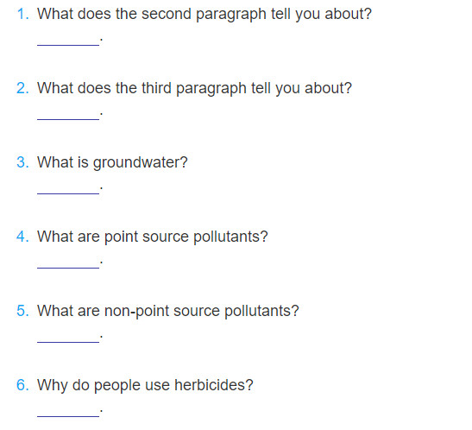Select the answer blank for non-point source pollutants
472x430 pixels.
[x=68, y=338]
